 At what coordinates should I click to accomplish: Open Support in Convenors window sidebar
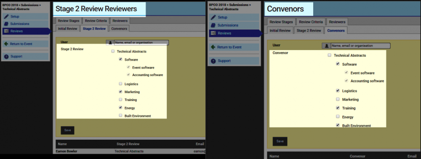pyautogui.click(x=234, y=61)
